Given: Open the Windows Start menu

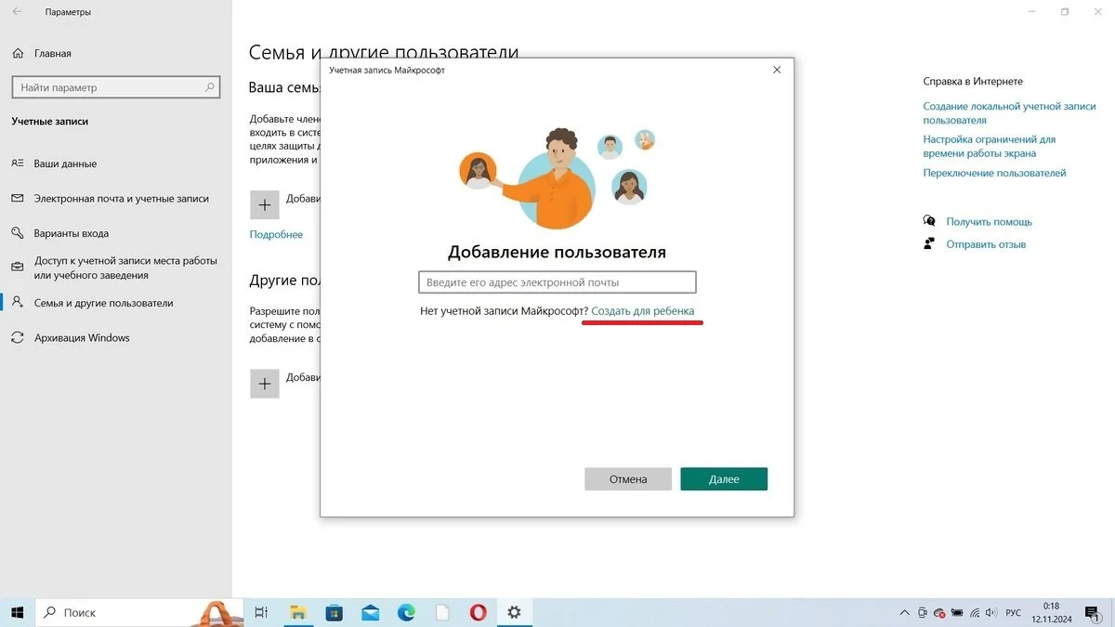Looking at the screenshot, I should tap(17, 612).
